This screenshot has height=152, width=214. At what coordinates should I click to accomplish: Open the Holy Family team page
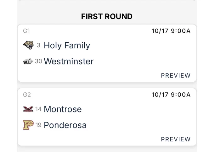click(67, 46)
